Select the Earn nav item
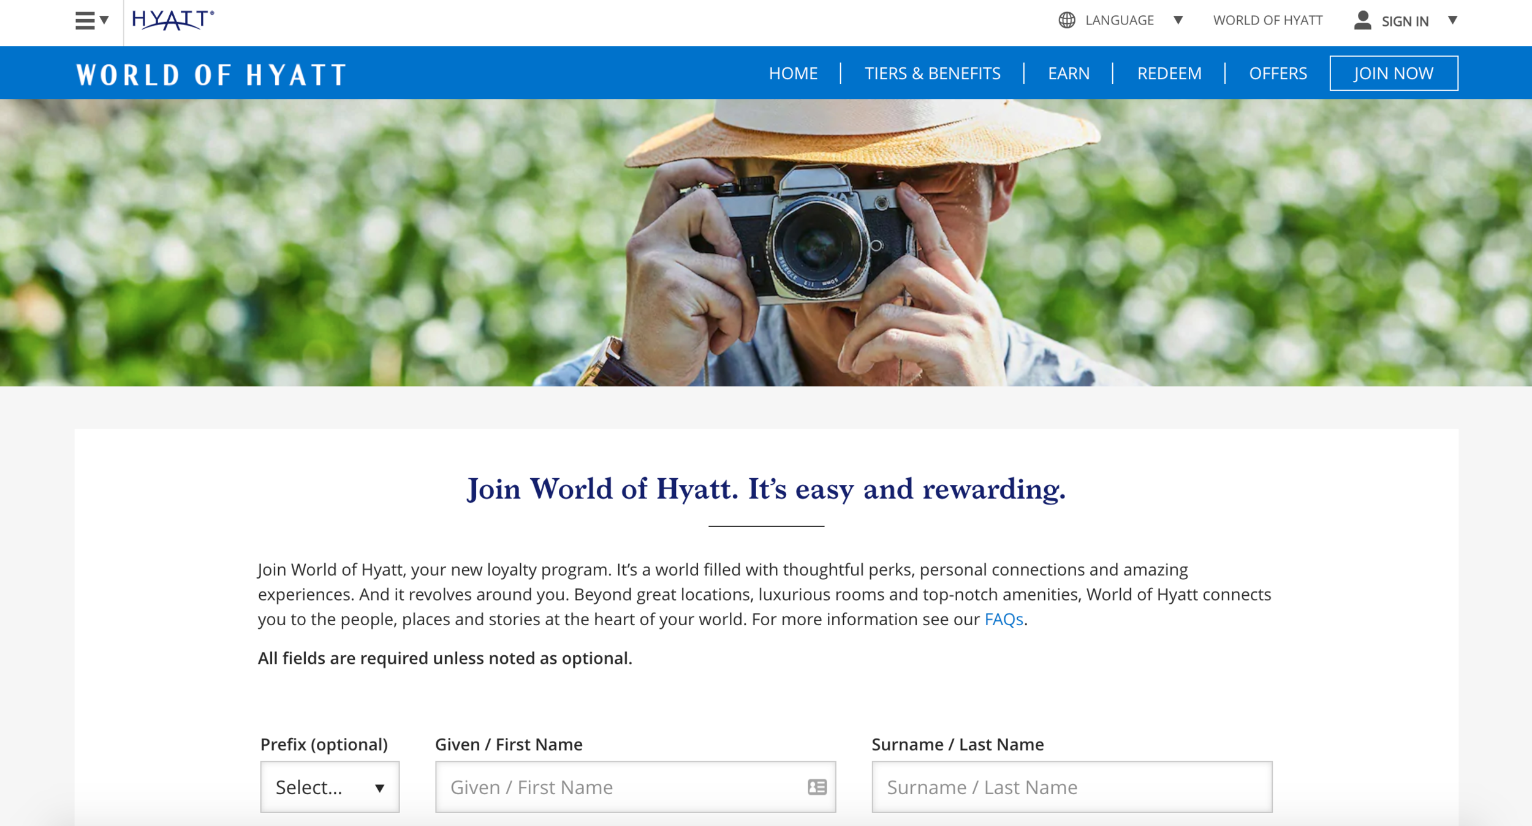 [x=1068, y=73]
